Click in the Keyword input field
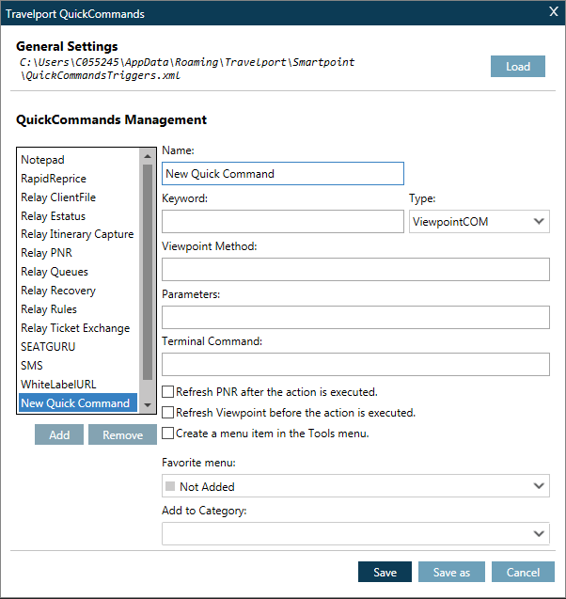This screenshot has width=566, height=599. (282, 222)
